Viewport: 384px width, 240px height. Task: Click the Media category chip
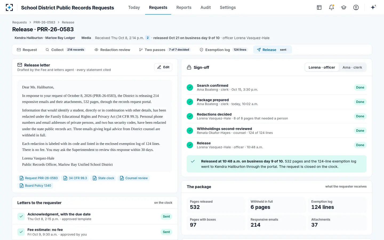[86, 38]
